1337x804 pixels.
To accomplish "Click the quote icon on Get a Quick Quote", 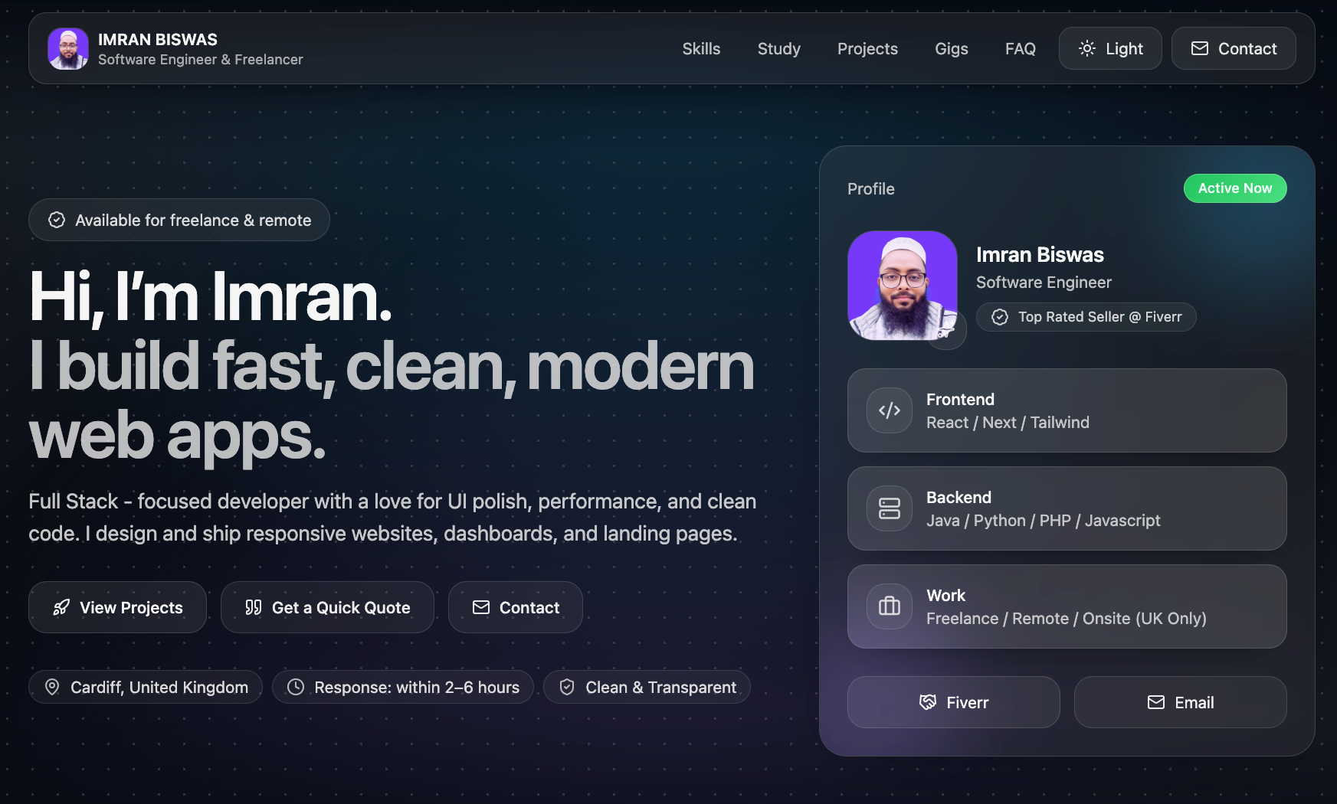I will (x=254, y=607).
